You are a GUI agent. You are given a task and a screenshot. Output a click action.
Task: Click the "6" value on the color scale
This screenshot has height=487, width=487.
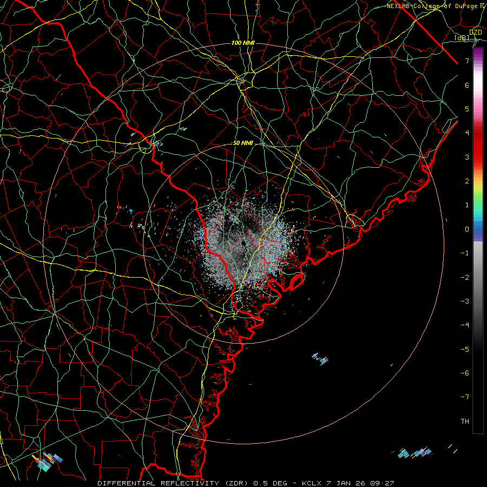pyautogui.click(x=467, y=85)
